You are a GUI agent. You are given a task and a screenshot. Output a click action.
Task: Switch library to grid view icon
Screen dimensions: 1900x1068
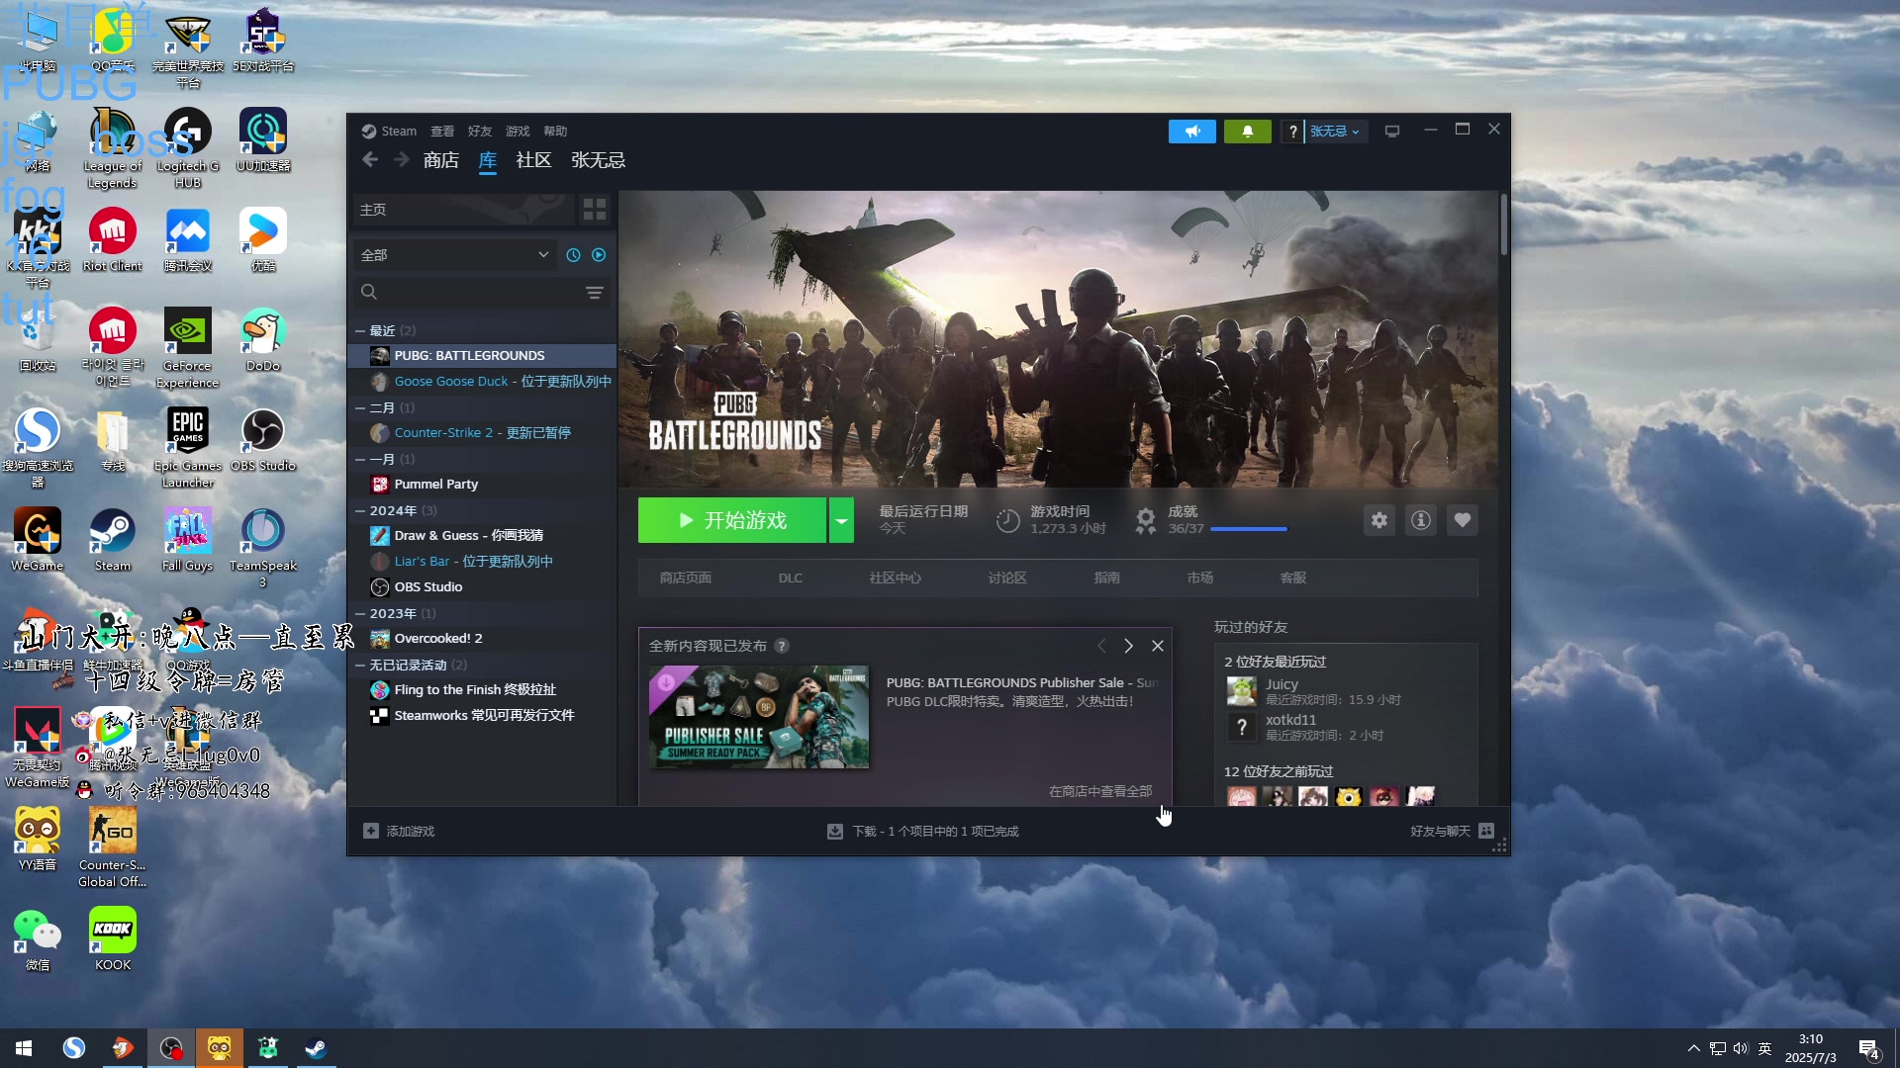(595, 210)
